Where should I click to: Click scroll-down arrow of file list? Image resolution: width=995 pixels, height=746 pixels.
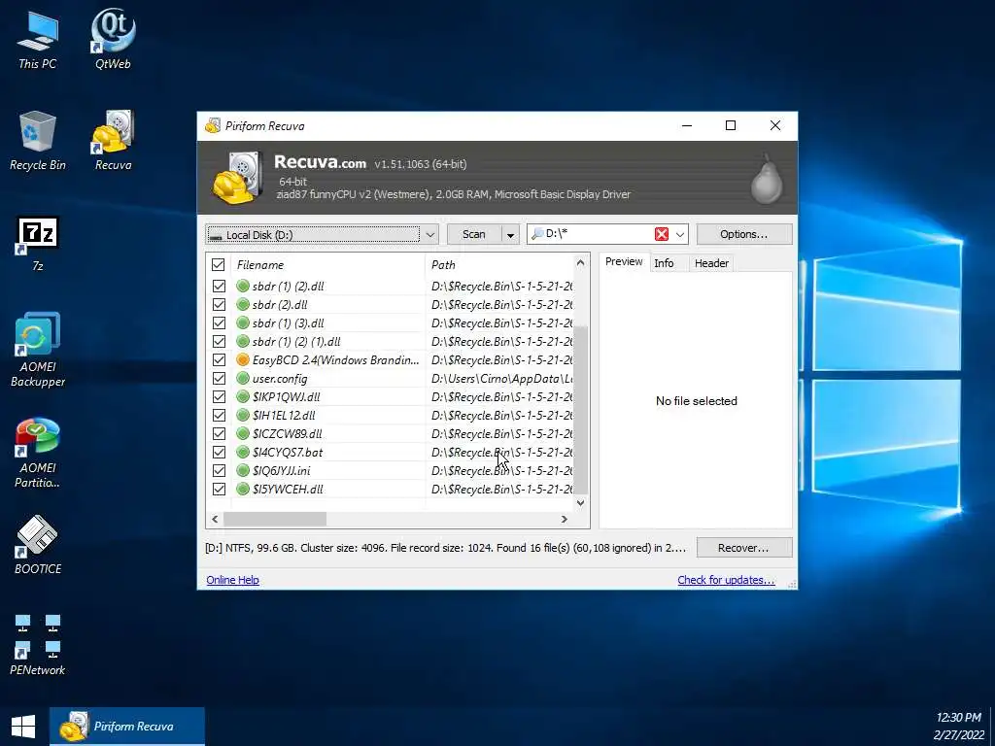coord(581,502)
